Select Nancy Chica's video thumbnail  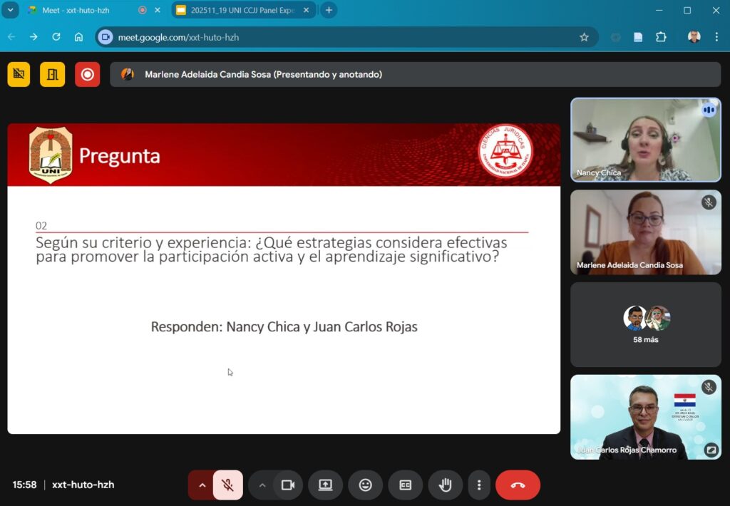645,140
